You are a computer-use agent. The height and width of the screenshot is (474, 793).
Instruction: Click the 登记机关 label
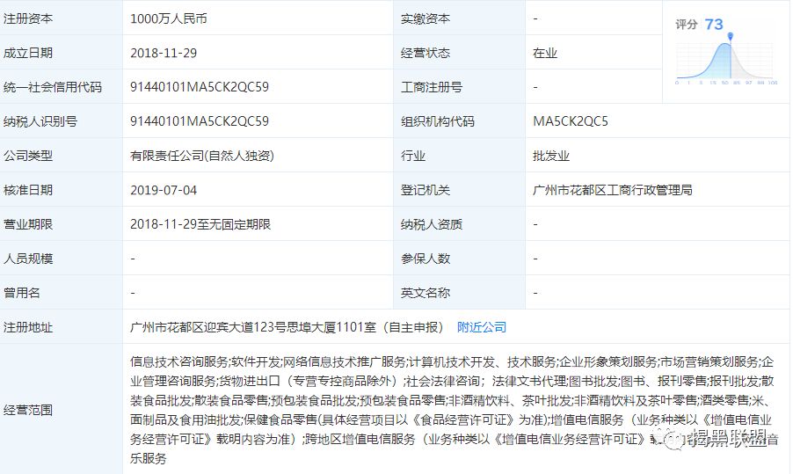click(426, 190)
